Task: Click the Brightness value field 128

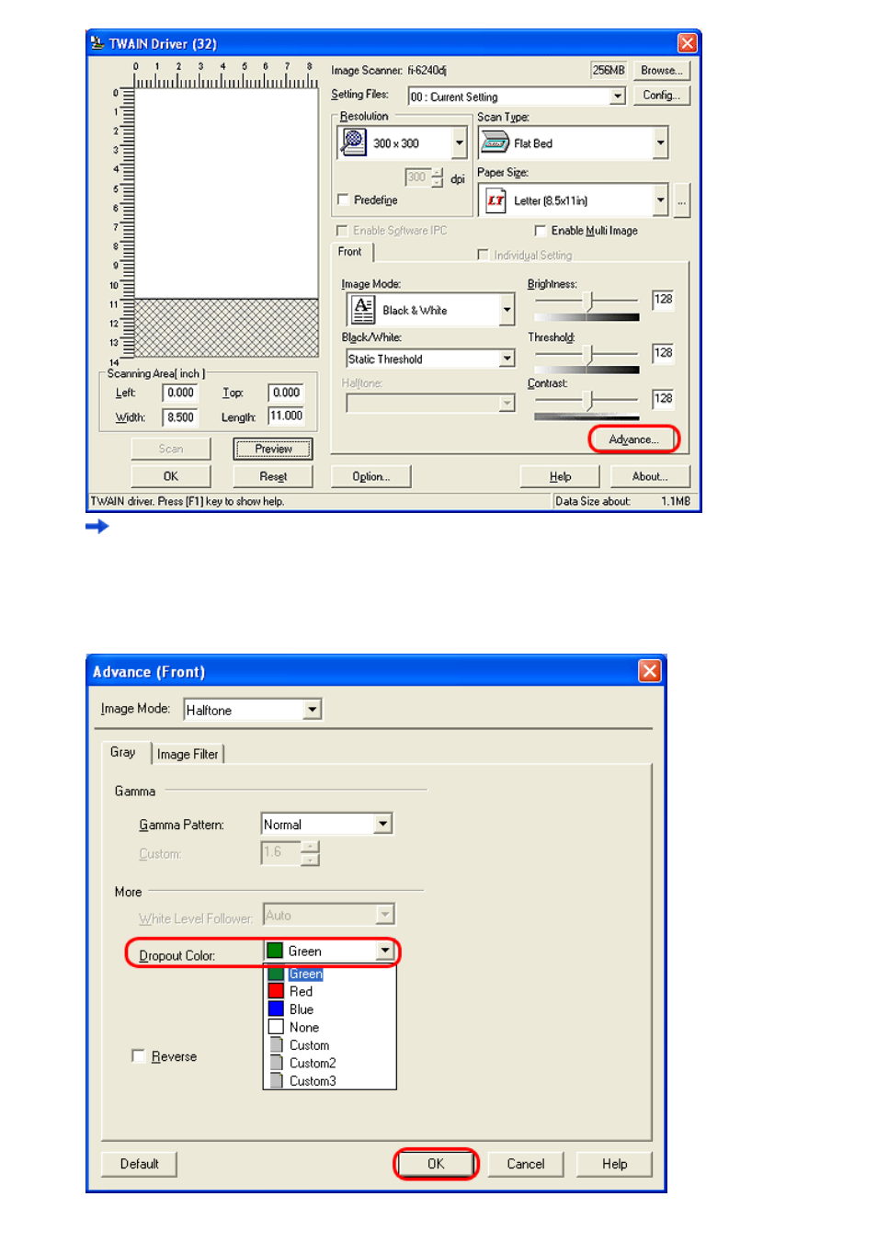Action: (x=664, y=300)
